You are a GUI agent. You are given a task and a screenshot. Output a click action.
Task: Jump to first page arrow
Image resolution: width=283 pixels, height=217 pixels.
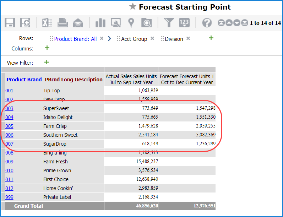point(221,23)
